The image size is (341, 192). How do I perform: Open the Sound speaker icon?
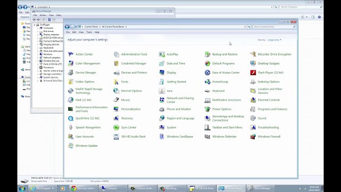pos(253,118)
